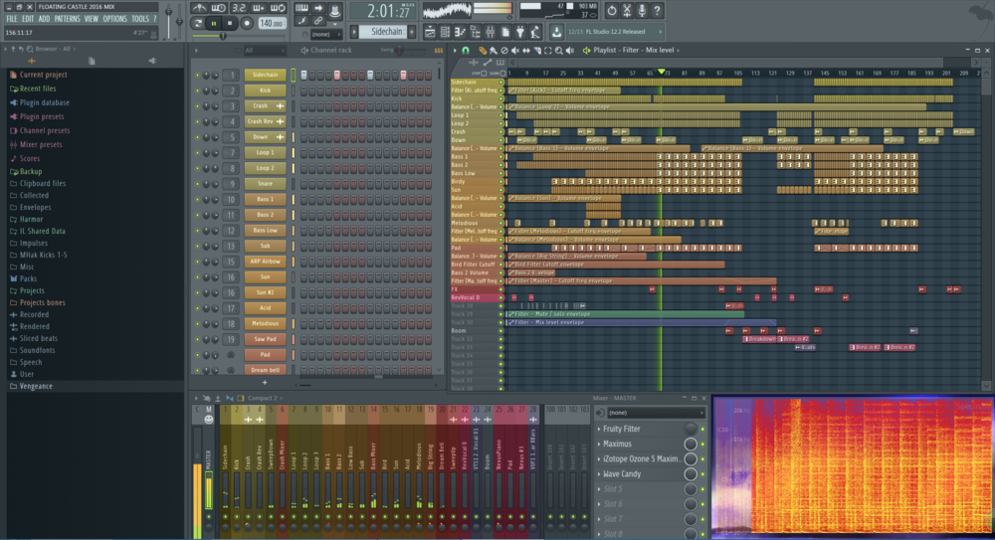Click the Record button in transport
Screen dimensions: 995x540
coord(247,23)
